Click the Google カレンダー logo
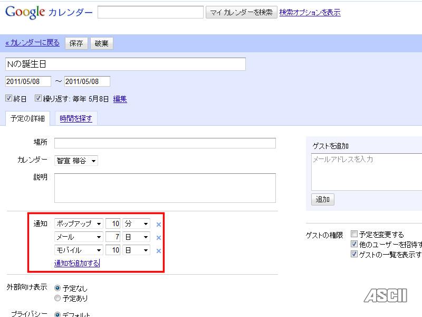The image size is (422, 317). point(49,12)
